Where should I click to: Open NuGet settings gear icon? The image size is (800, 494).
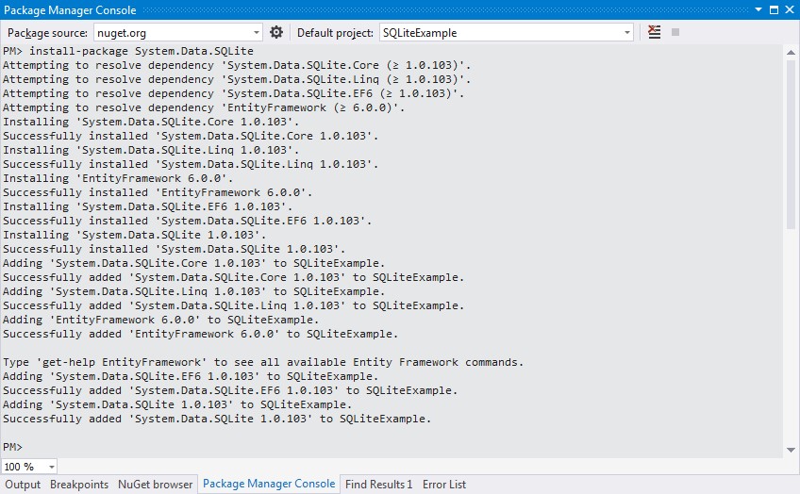[276, 33]
